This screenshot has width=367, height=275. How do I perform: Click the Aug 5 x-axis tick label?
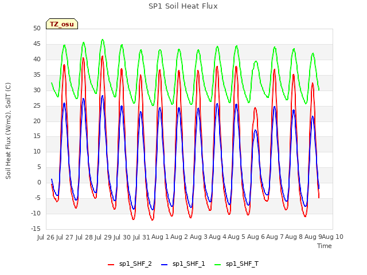[237, 237]
